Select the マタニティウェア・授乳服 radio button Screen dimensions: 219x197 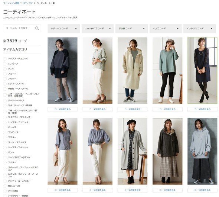click(5, 106)
